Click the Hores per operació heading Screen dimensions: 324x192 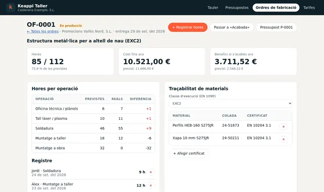click(x=55, y=89)
